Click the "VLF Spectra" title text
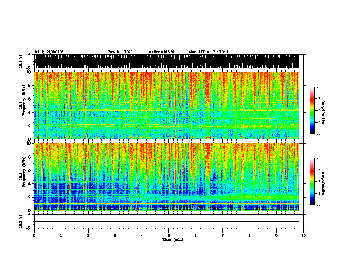 coord(49,52)
